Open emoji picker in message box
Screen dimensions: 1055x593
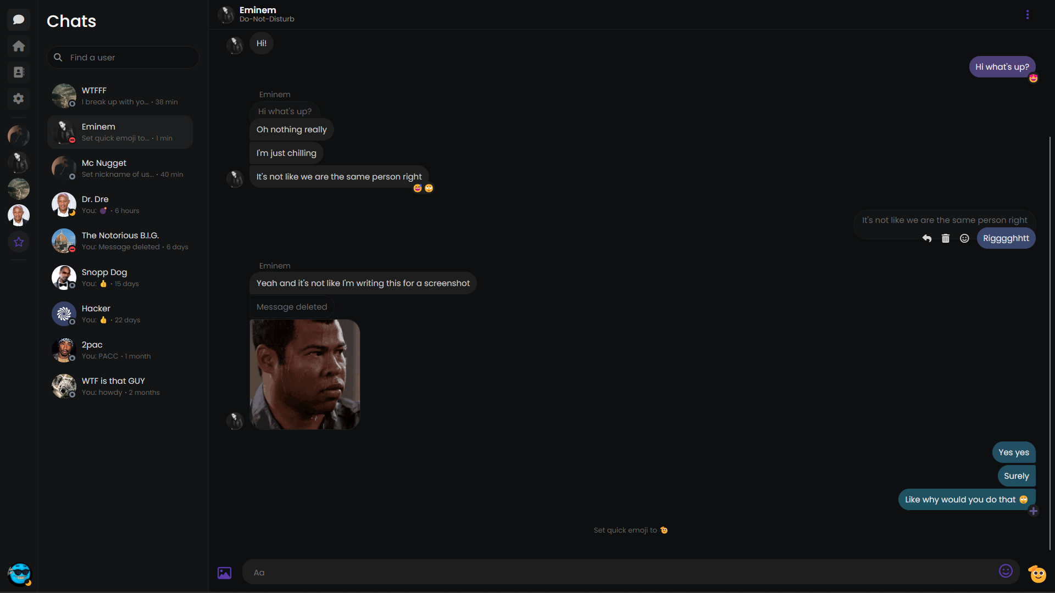(x=1006, y=572)
